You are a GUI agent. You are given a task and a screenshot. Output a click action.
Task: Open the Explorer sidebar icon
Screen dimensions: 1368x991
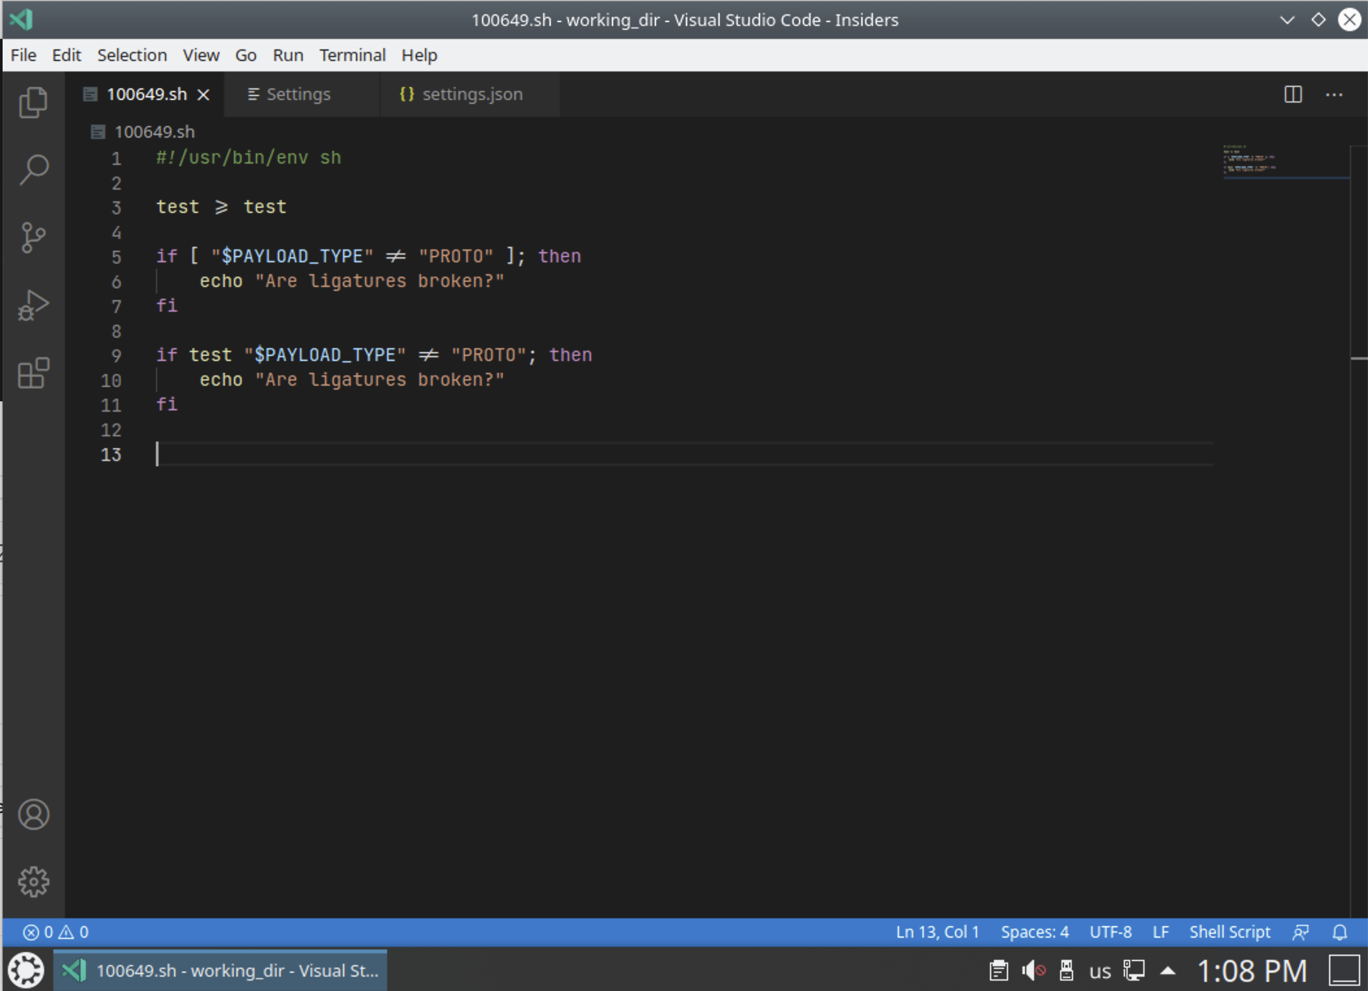(x=33, y=103)
